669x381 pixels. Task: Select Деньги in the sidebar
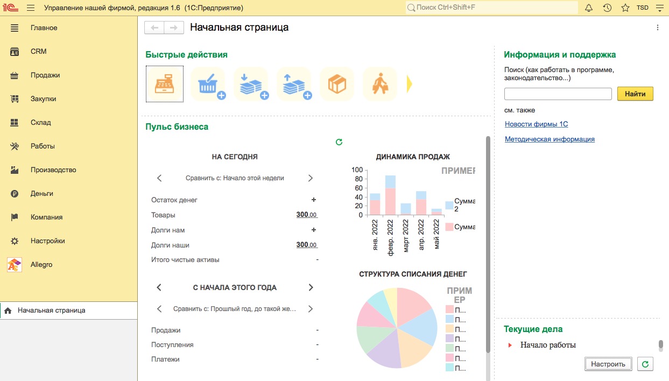42,194
